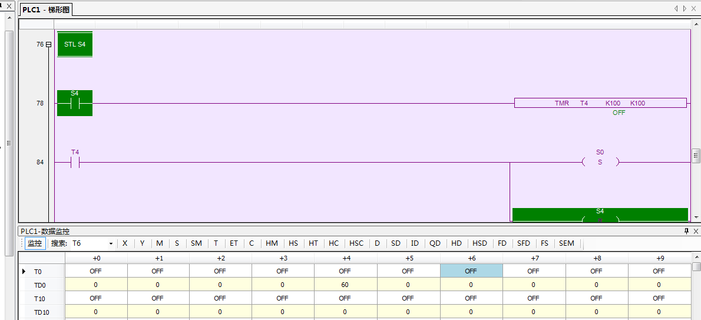
Task: Open the search register dropdown
Action: click(110, 243)
